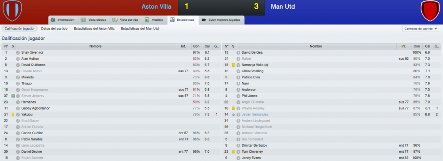
Task: Select Subir mejores jugadas tab
Action: (x=221, y=20)
